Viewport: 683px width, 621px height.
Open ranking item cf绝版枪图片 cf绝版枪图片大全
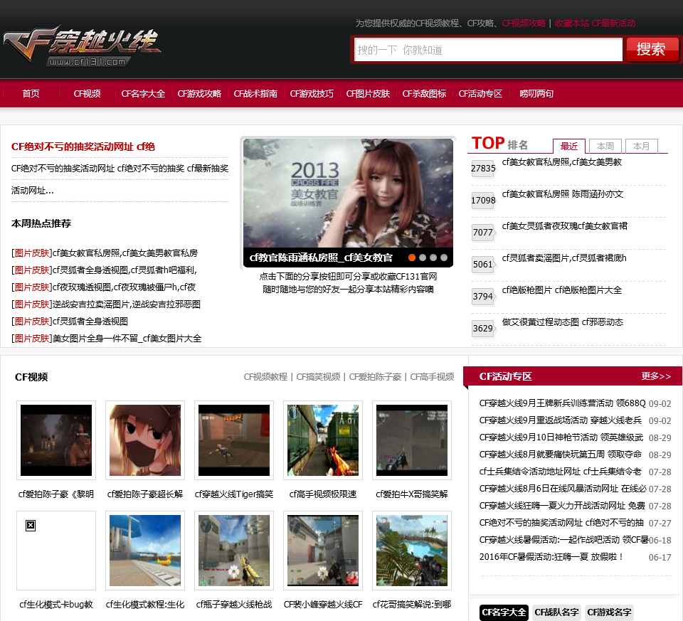coord(562,290)
